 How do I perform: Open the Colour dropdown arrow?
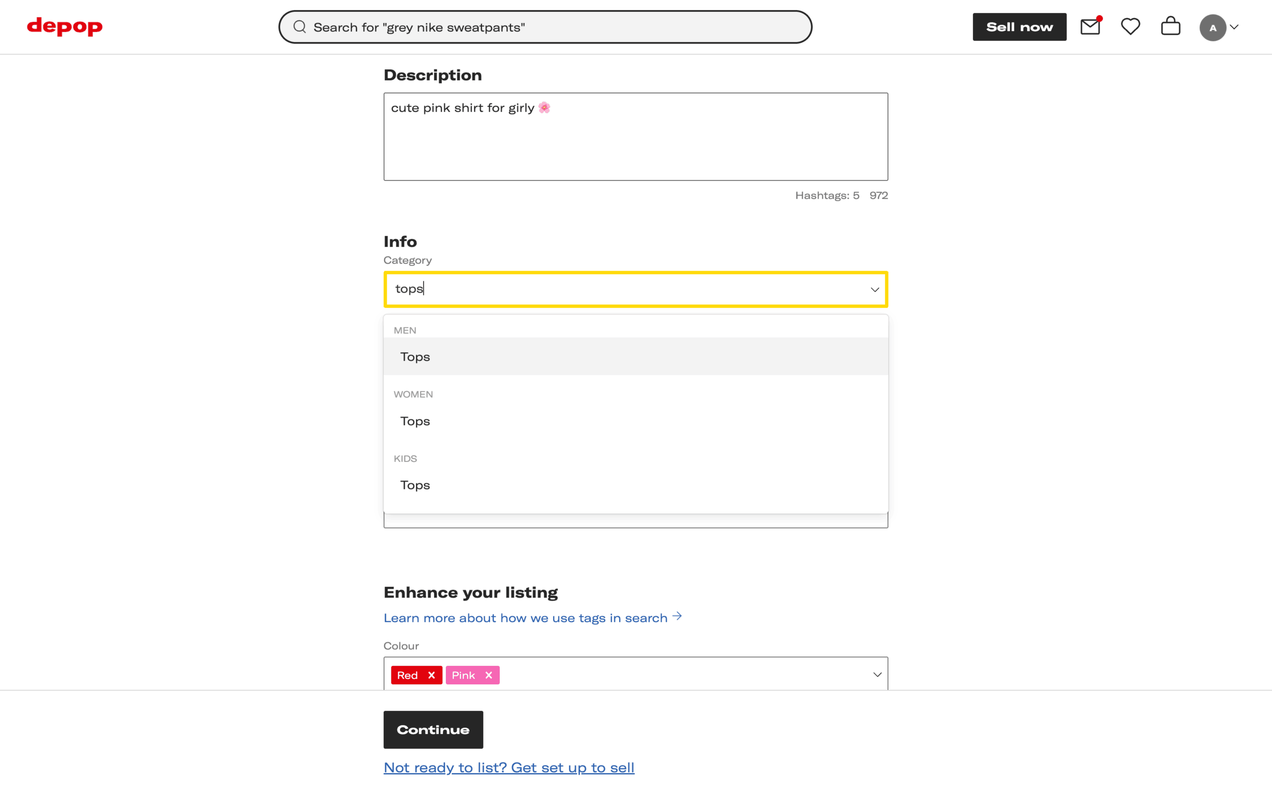click(x=877, y=675)
